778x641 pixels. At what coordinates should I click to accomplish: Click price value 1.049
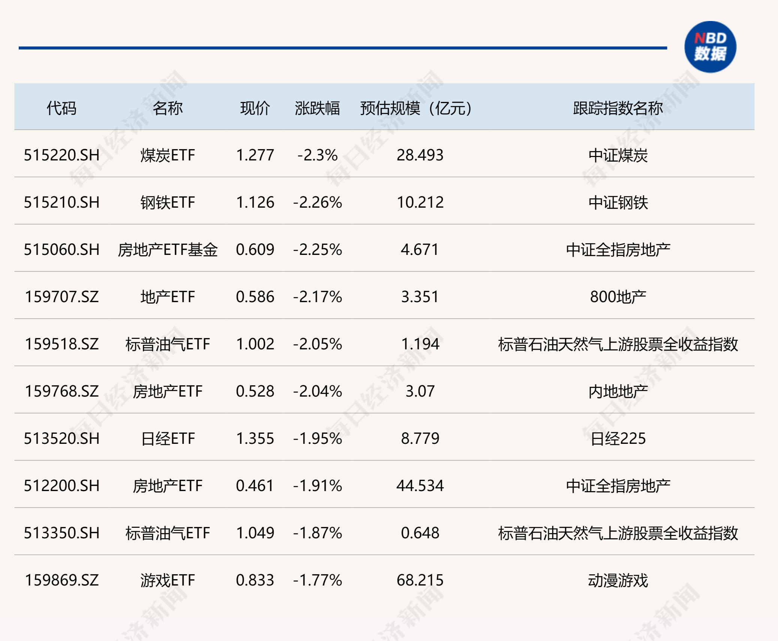[x=255, y=533]
